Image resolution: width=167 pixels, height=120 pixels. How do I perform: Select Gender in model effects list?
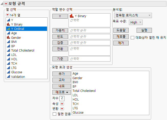pyautogui.click(x=77, y=78)
